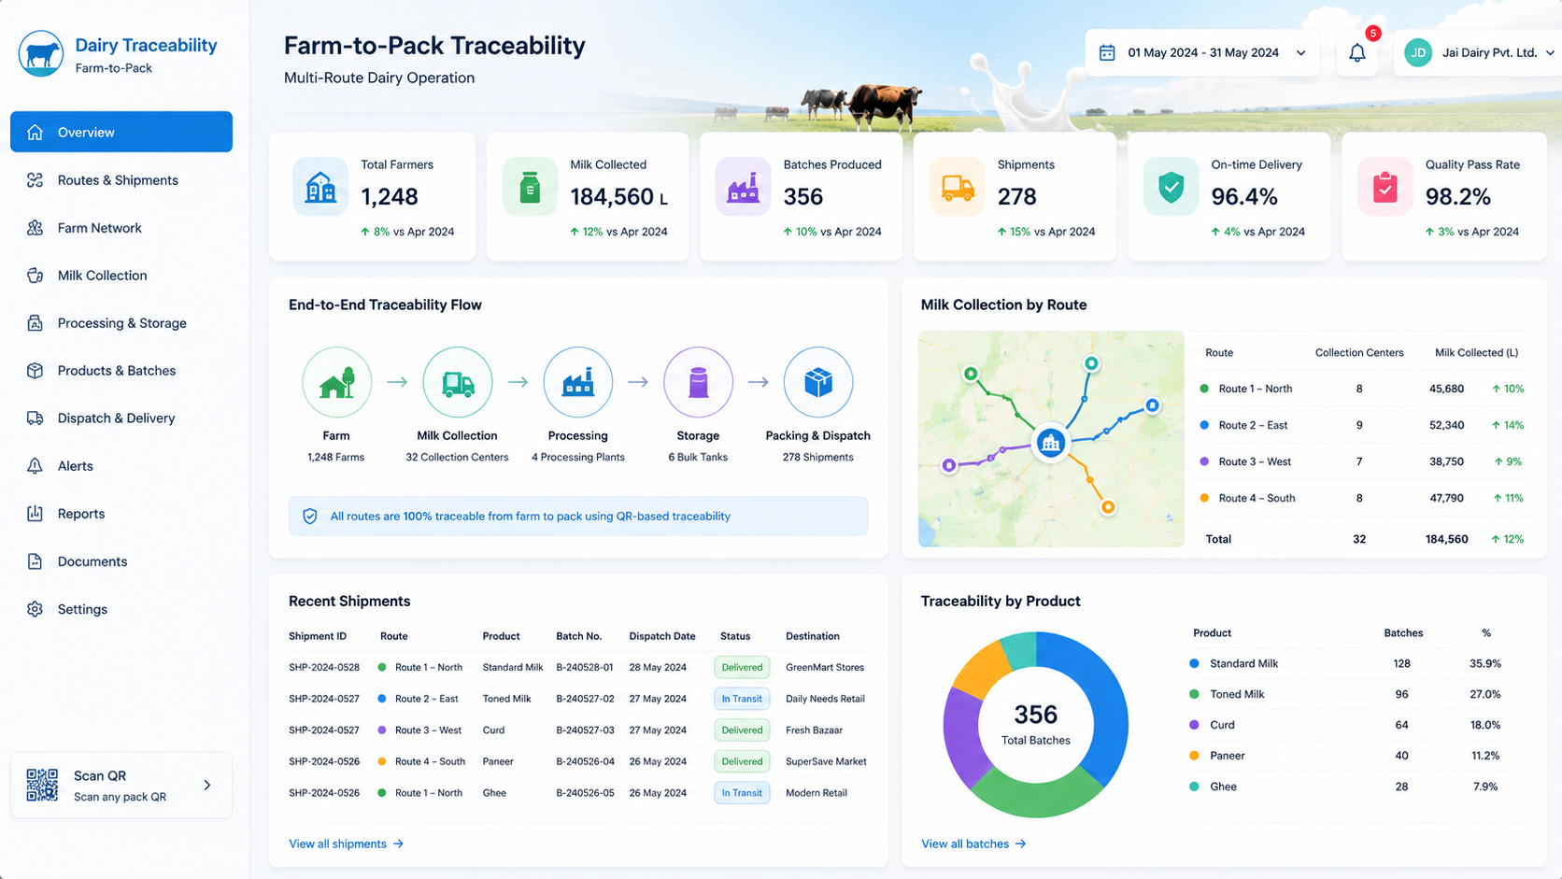Click the JD user avatar
Viewport: 1562px width, 879px height.
(x=1417, y=53)
